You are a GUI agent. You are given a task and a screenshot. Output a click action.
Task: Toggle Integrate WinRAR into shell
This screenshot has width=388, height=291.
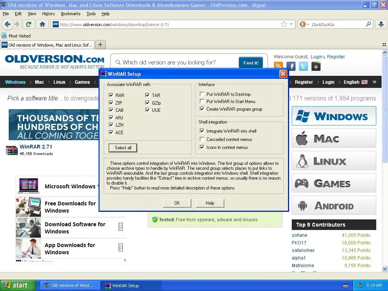pyautogui.click(x=202, y=131)
